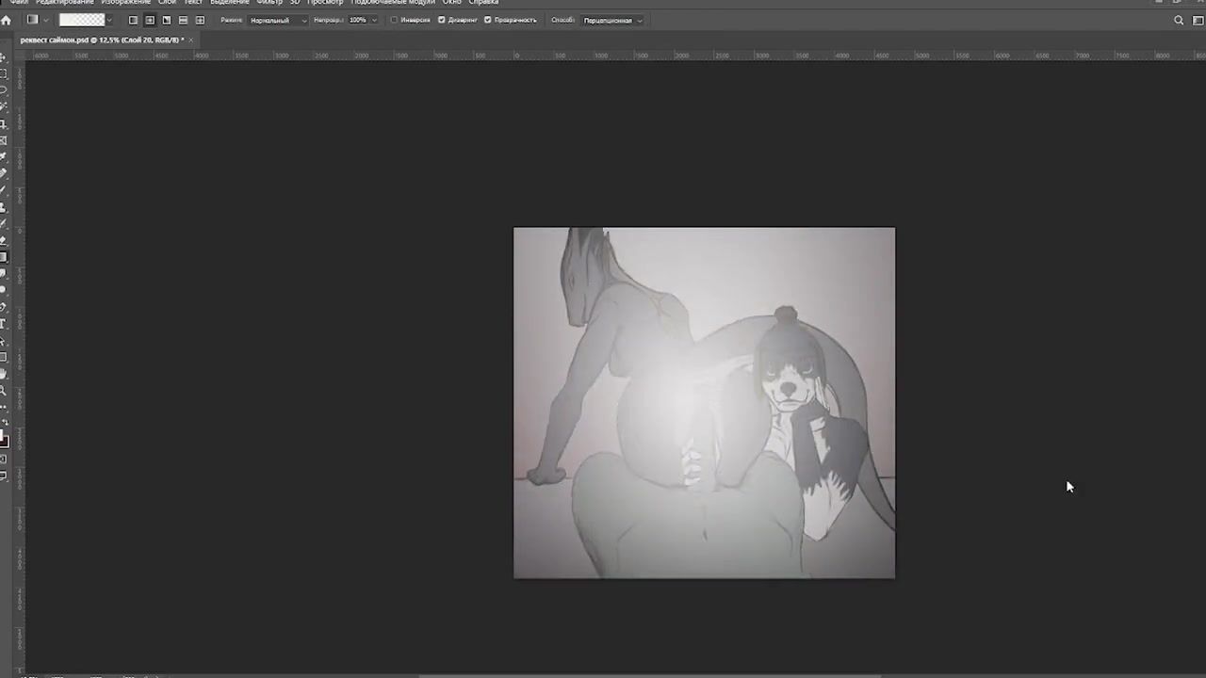Expand the opacity 100% dropdown arrow
This screenshot has height=678, width=1206.
click(374, 20)
